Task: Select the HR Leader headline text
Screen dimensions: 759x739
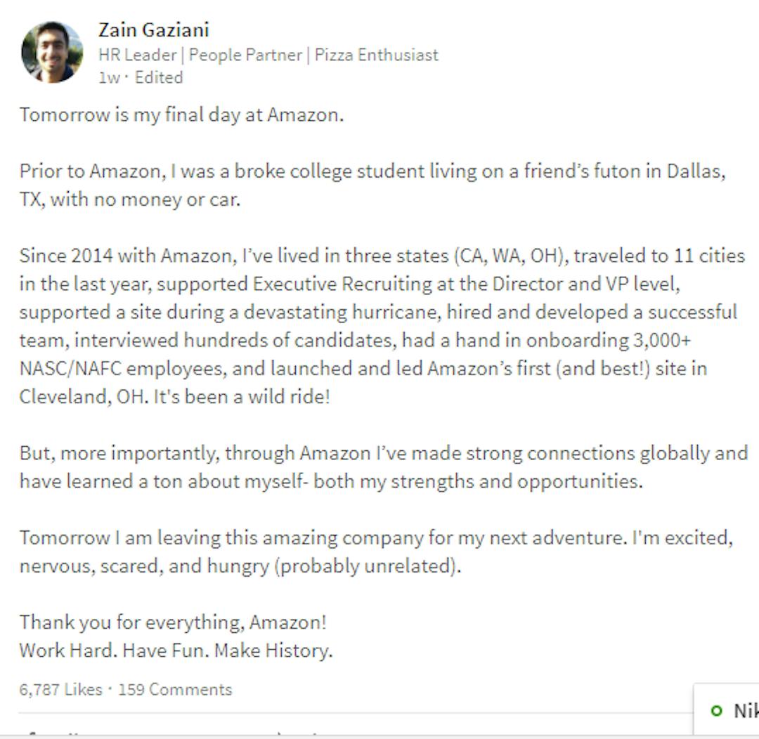Action: [x=138, y=55]
